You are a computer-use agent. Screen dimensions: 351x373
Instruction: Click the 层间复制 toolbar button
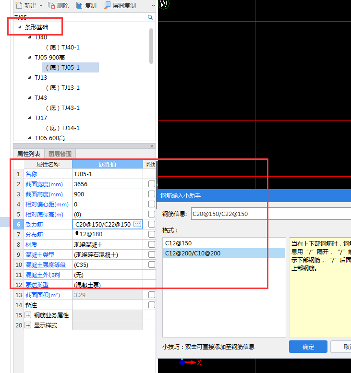click(120, 5)
